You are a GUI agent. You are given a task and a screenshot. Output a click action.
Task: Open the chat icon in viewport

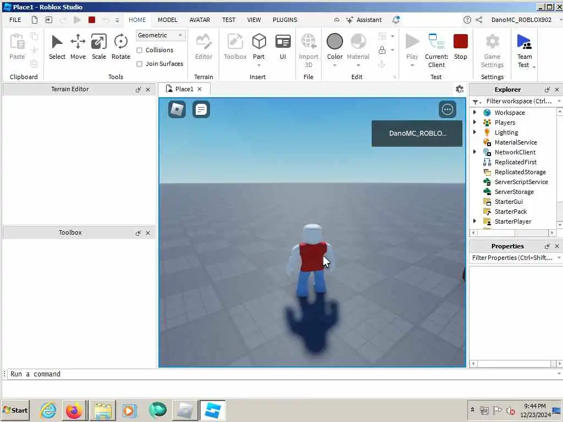point(201,109)
